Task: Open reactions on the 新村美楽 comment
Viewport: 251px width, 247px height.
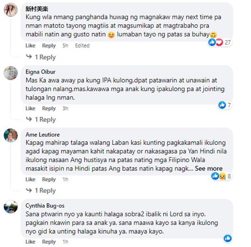Action: pos(220,42)
